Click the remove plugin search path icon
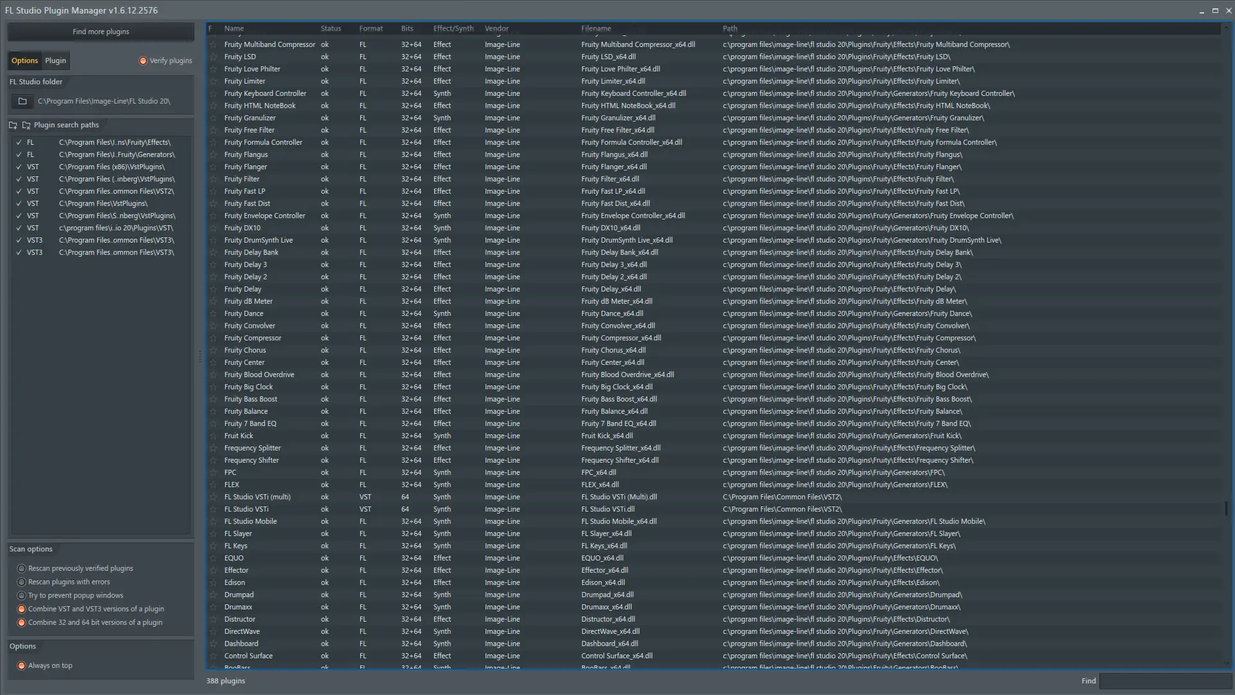The width and height of the screenshot is (1235, 695). pos(26,125)
